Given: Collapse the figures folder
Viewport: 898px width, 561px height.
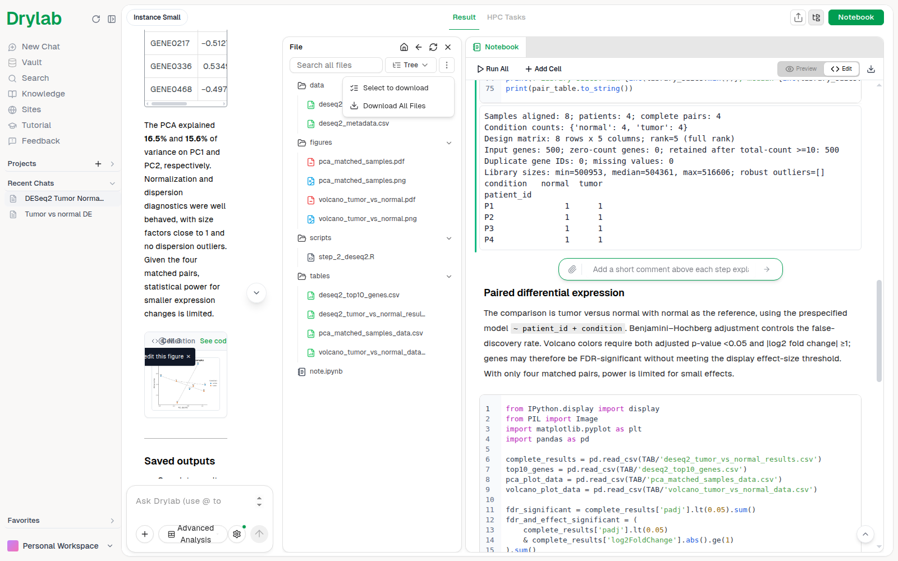Looking at the screenshot, I should pyautogui.click(x=449, y=143).
